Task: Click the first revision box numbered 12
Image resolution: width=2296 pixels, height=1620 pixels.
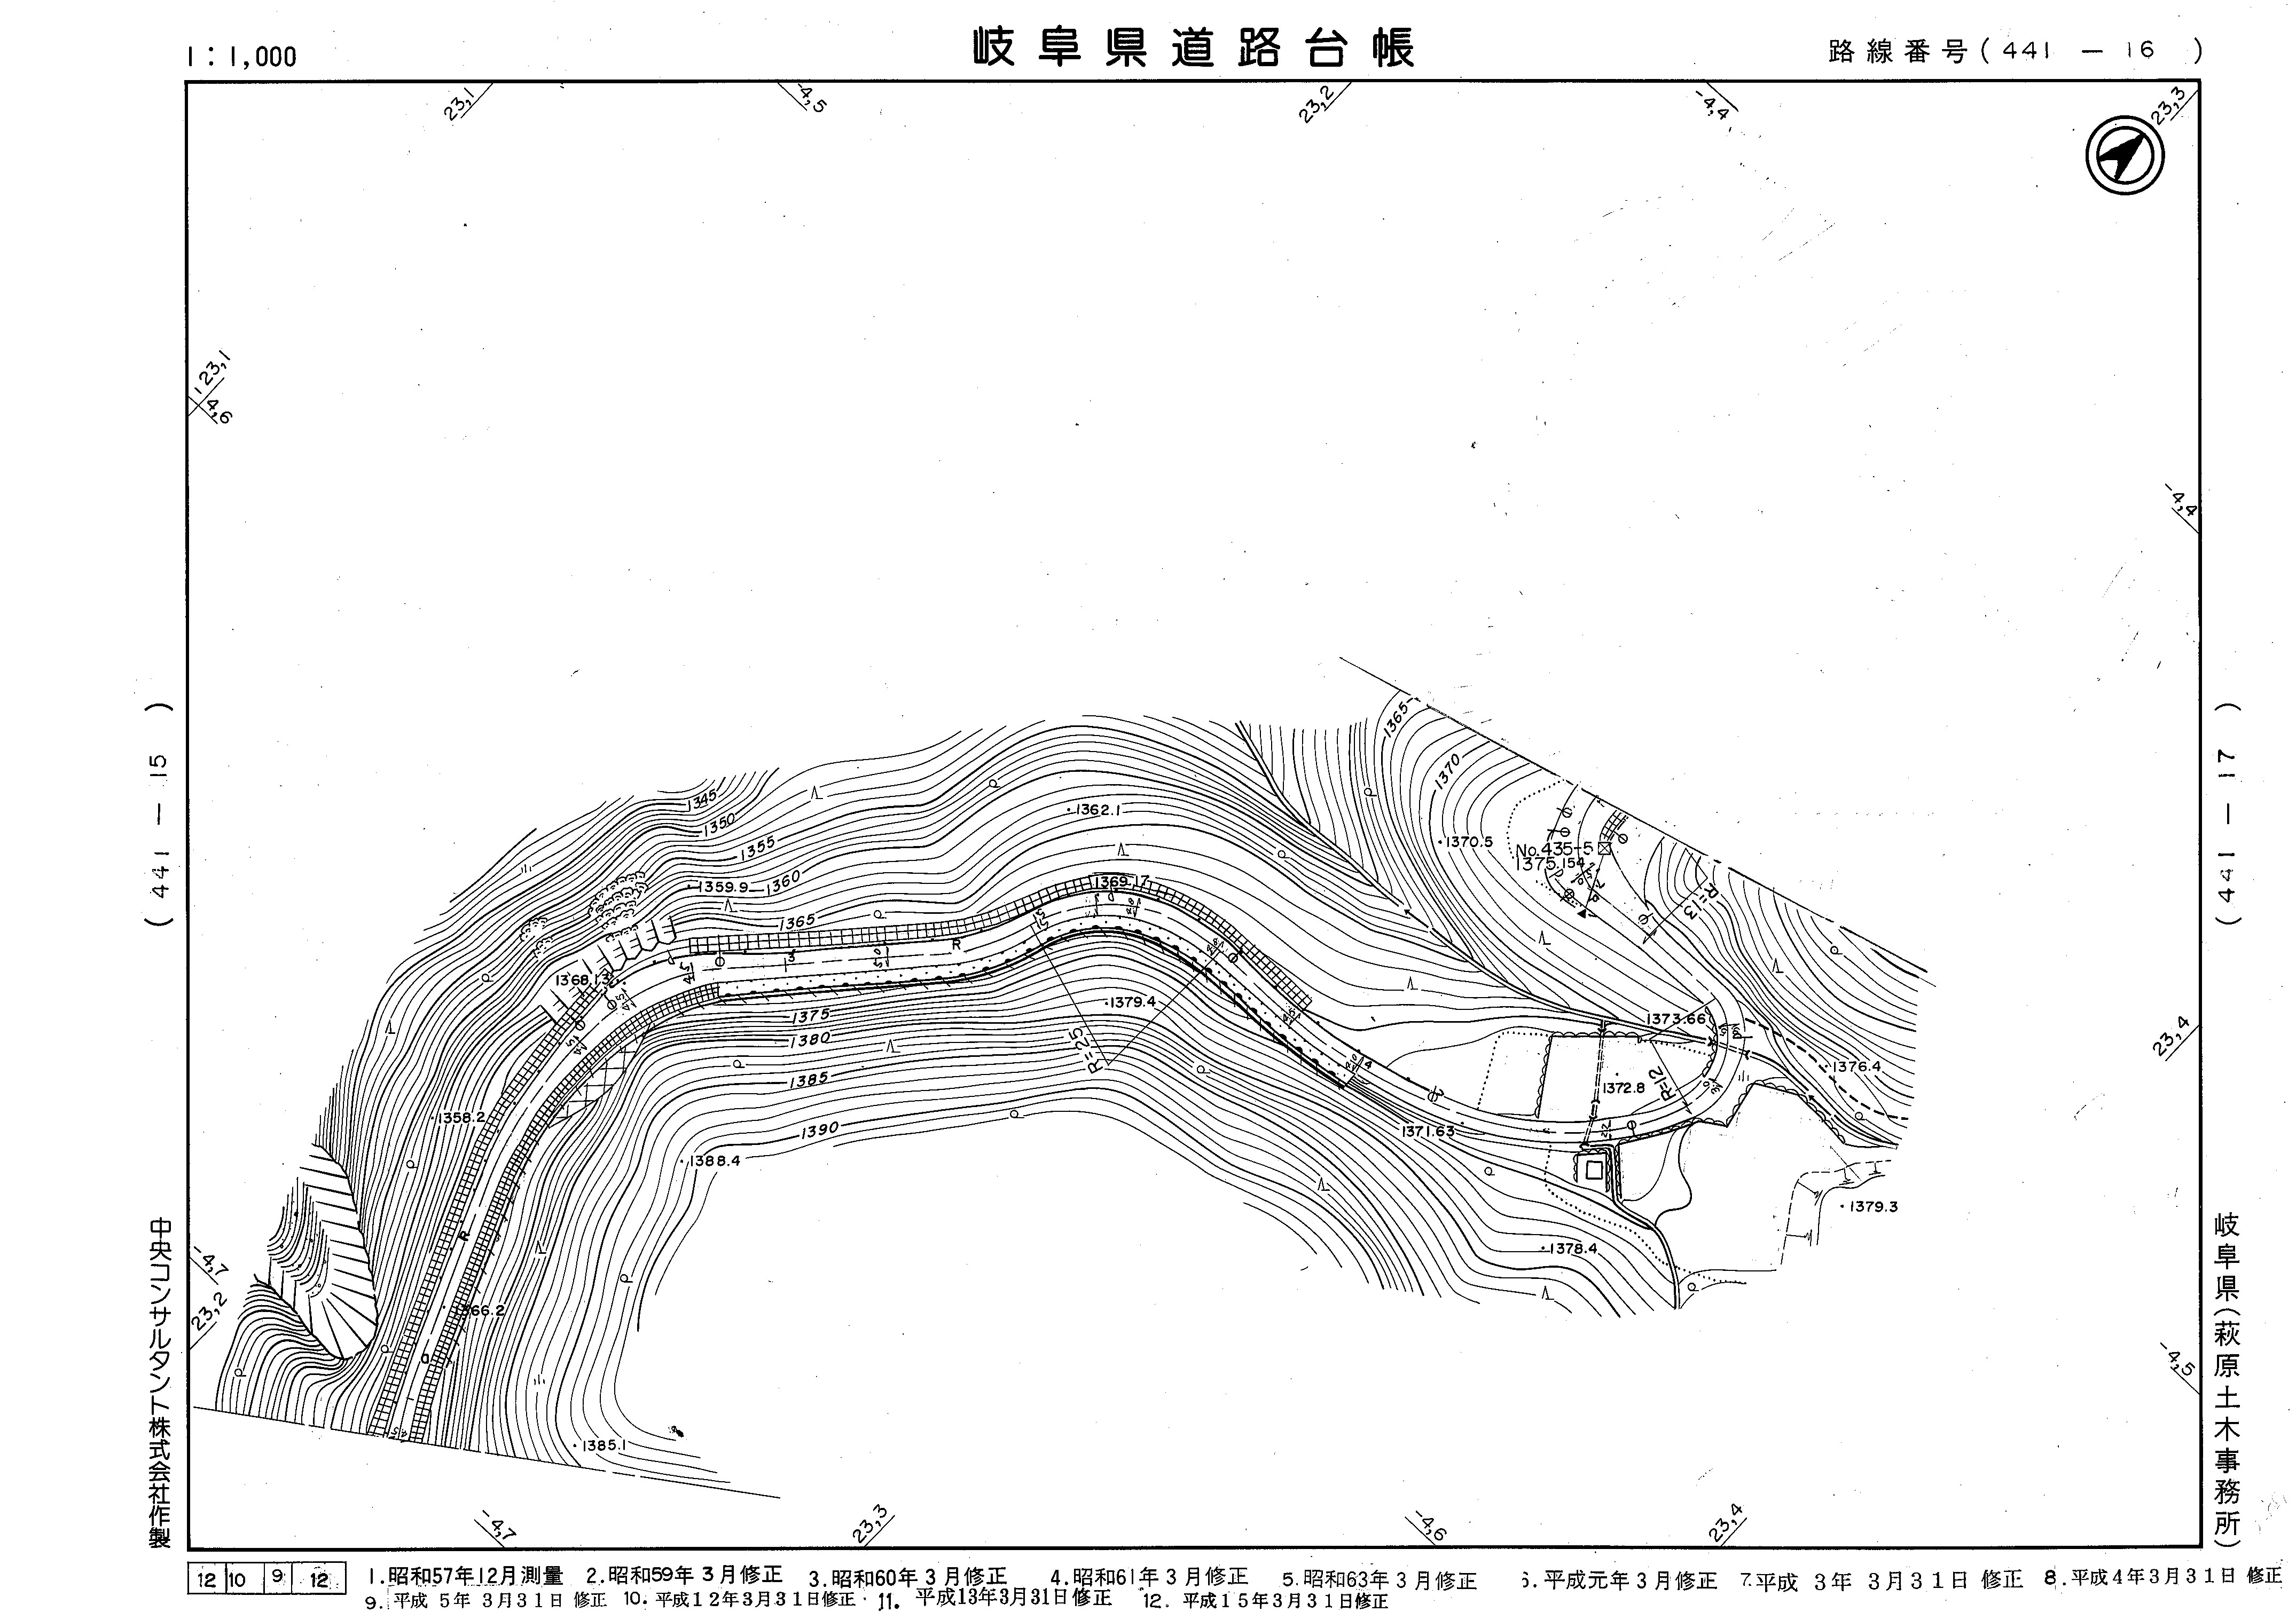Action: [x=207, y=1579]
